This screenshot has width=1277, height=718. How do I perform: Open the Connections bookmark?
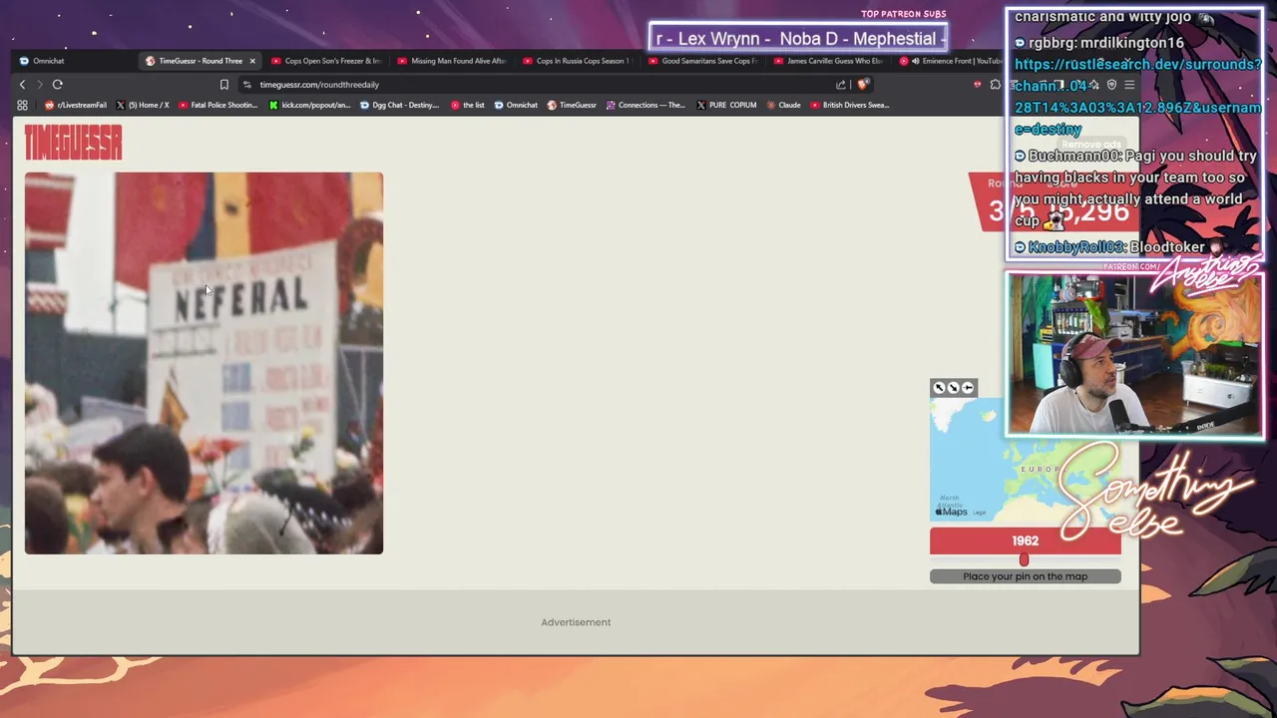tap(645, 105)
